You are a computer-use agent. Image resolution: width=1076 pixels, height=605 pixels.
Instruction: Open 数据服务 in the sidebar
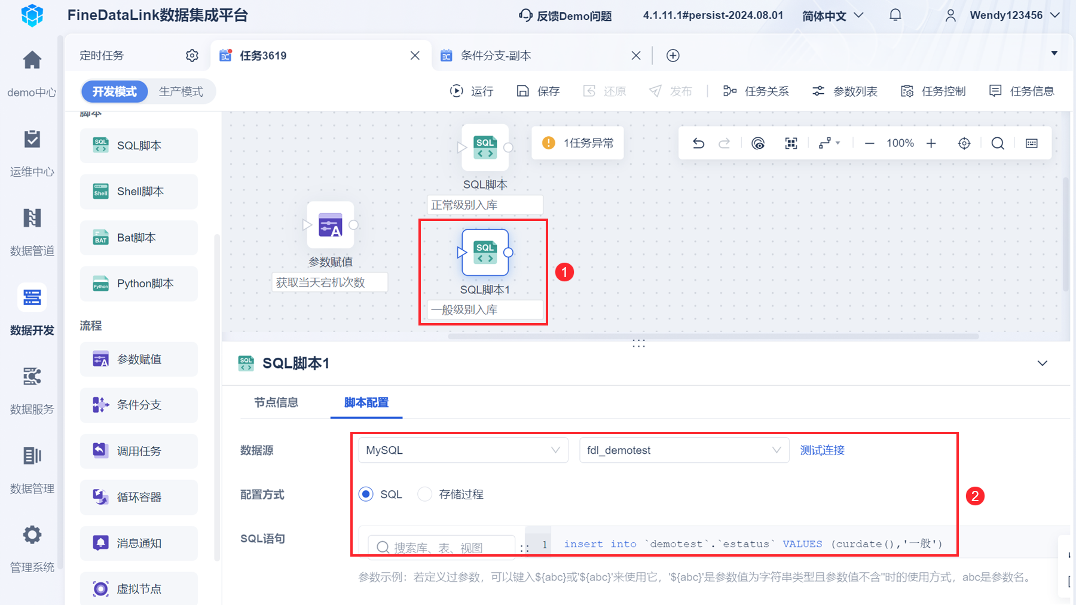pyautogui.click(x=32, y=391)
